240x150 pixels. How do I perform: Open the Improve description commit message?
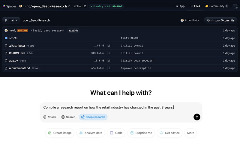click(x=136, y=68)
